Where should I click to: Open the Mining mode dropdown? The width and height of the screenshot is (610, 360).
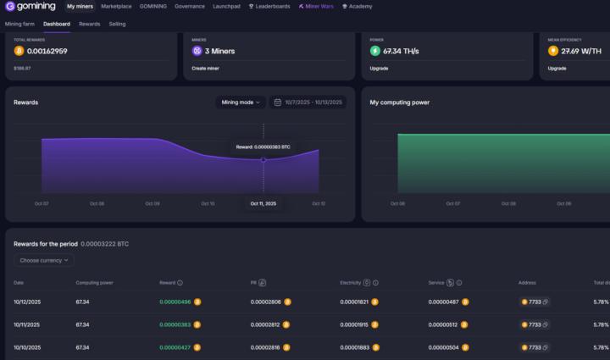click(241, 102)
